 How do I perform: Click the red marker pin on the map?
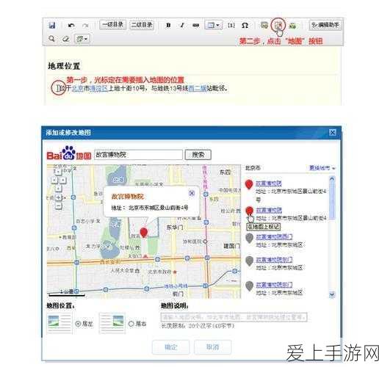144,233
